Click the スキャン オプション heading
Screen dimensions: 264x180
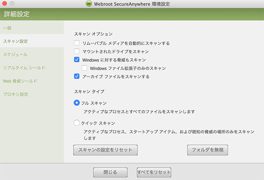coord(93,34)
